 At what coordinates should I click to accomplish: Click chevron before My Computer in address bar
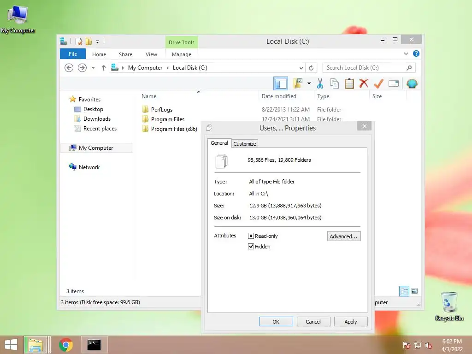pos(123,68)
